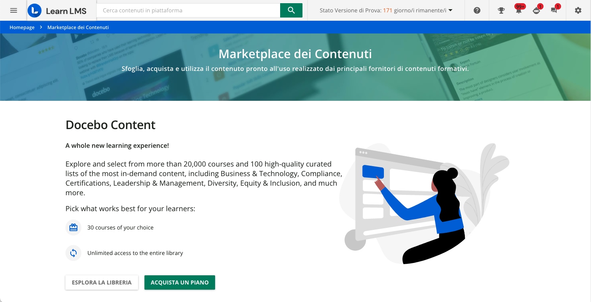Click 'A whole new learning experience!' text
591x302 pixels.
tap(117, 146)
